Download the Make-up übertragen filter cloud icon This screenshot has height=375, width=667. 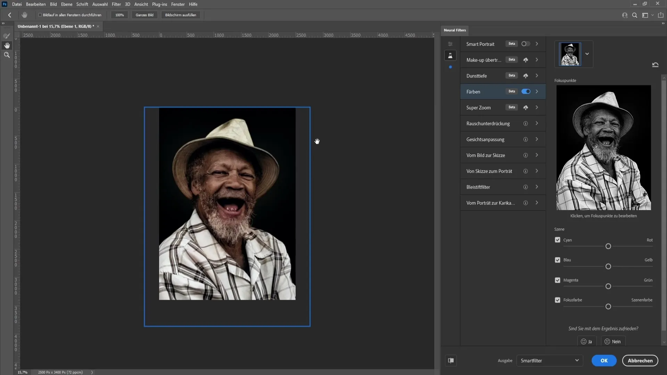click(x=526, y=60)
